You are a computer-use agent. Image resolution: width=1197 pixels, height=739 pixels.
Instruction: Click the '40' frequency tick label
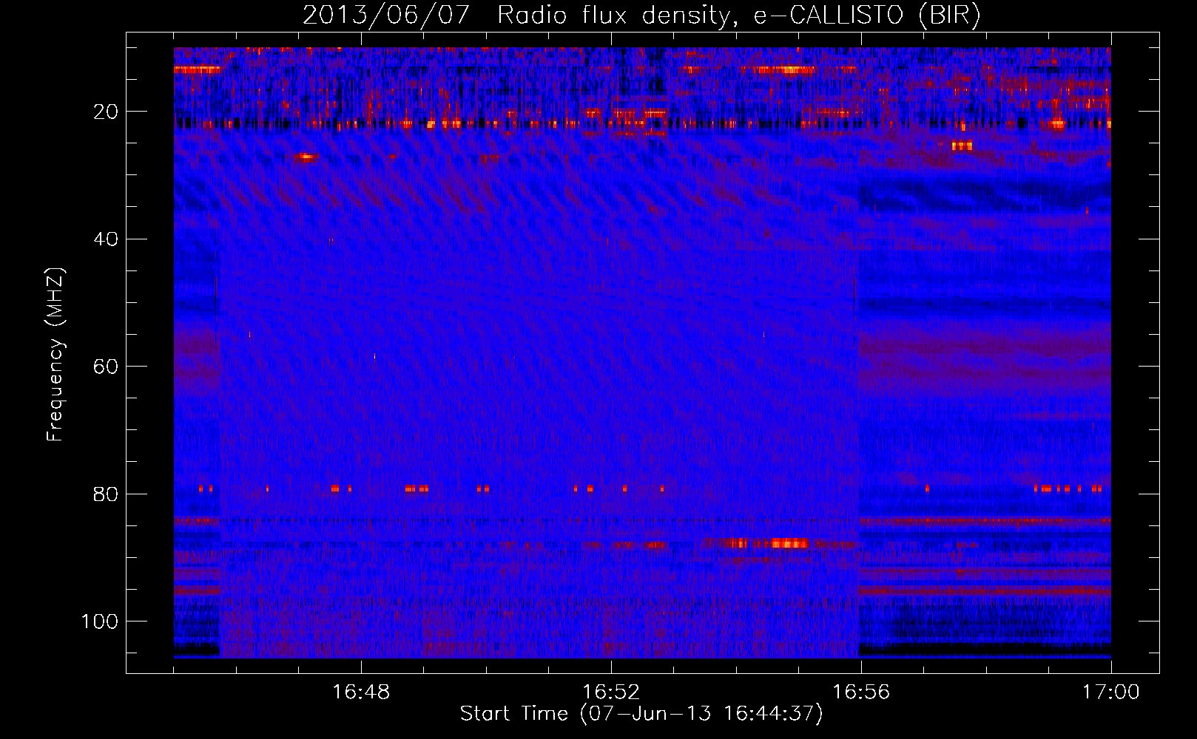(106, 239)
